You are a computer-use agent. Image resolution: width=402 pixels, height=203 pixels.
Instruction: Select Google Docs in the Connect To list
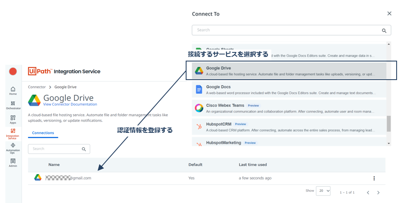[x=289, y=90]
